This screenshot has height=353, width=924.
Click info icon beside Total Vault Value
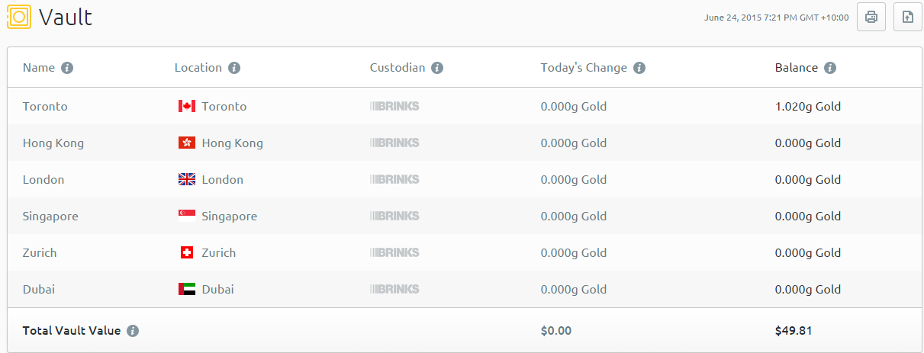[x=133, y=331]
